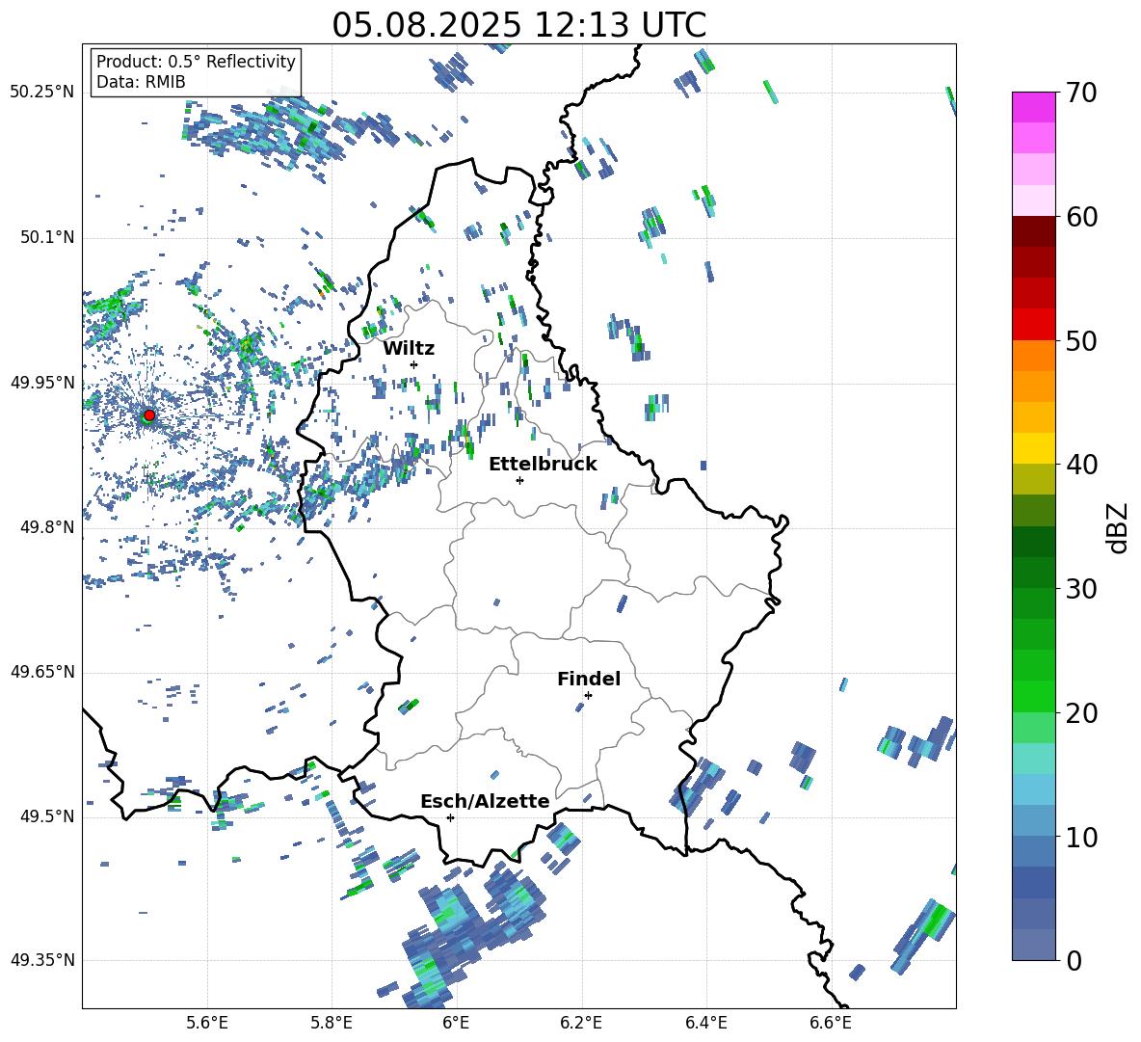Image resolution: width=1141 pixels, height=1042 pixels.
Task: Click the 6°E longitude label
Action: point(456,1024)
